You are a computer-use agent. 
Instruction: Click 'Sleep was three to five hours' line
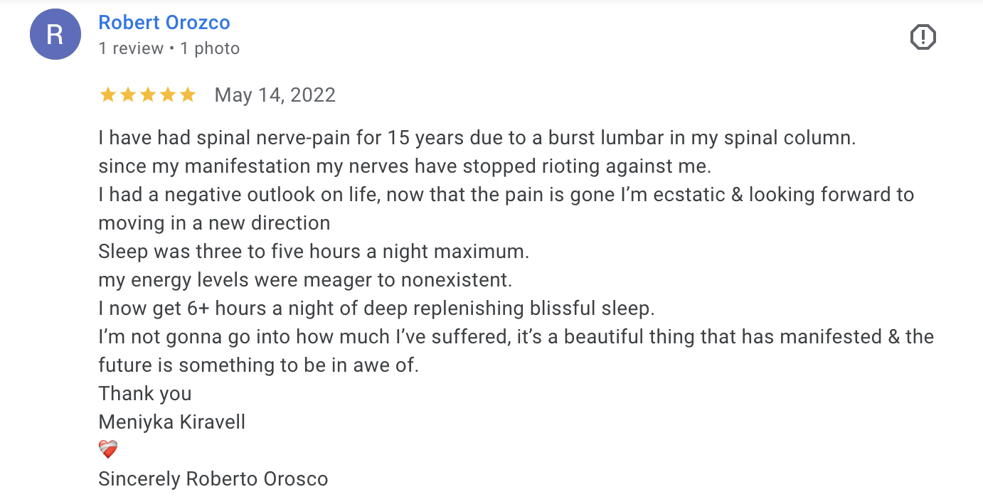(314, 252)
